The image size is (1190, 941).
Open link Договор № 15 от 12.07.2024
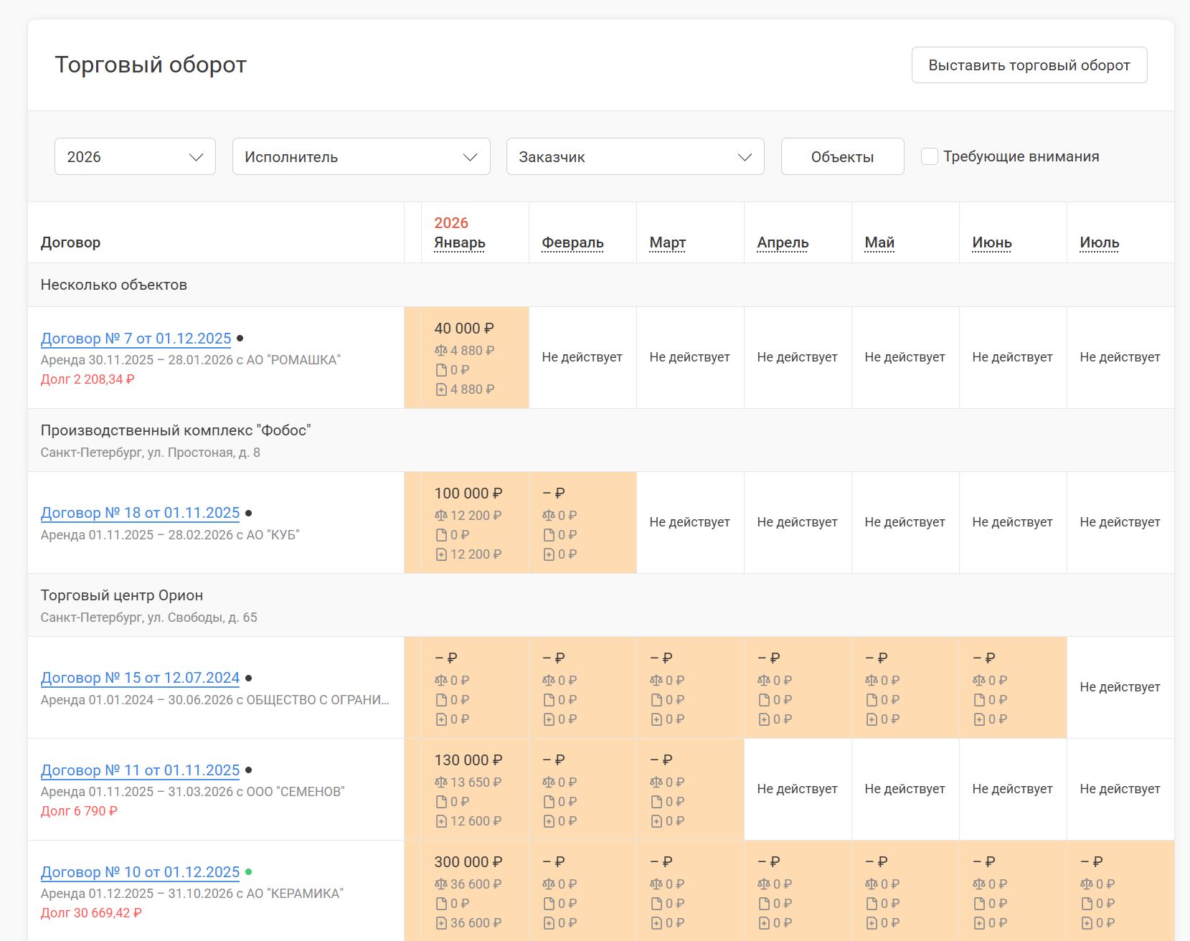tap(141, 678)
